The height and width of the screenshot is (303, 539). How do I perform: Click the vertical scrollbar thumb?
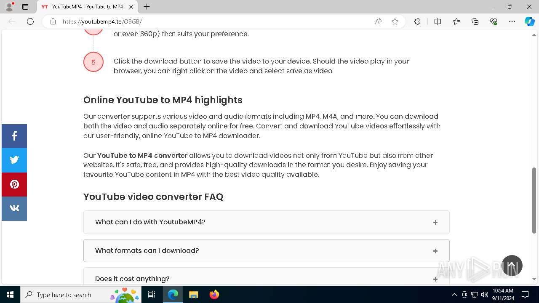tap(534, 200)
